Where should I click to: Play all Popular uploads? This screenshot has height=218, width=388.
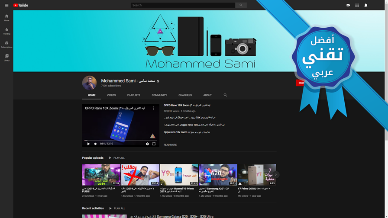tap(117, 158)
